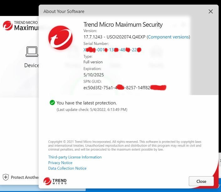This screenshot has height=192, width=221.
Task: Open Third-party License Information link
Action: [x=75, y=157]
